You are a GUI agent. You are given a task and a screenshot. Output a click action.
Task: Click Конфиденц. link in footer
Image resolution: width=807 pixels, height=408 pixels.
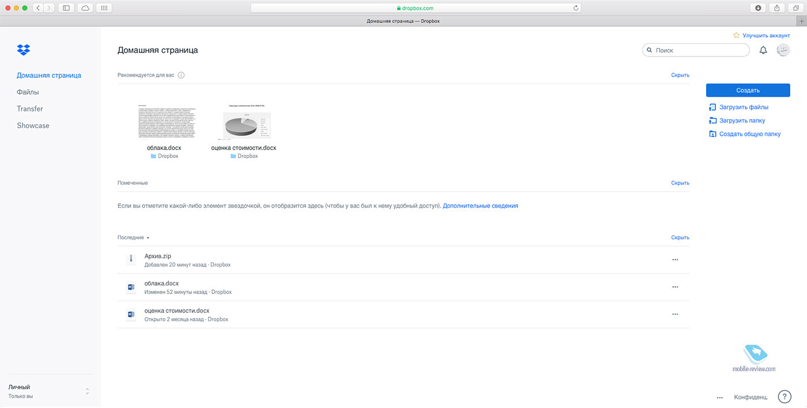751,397
